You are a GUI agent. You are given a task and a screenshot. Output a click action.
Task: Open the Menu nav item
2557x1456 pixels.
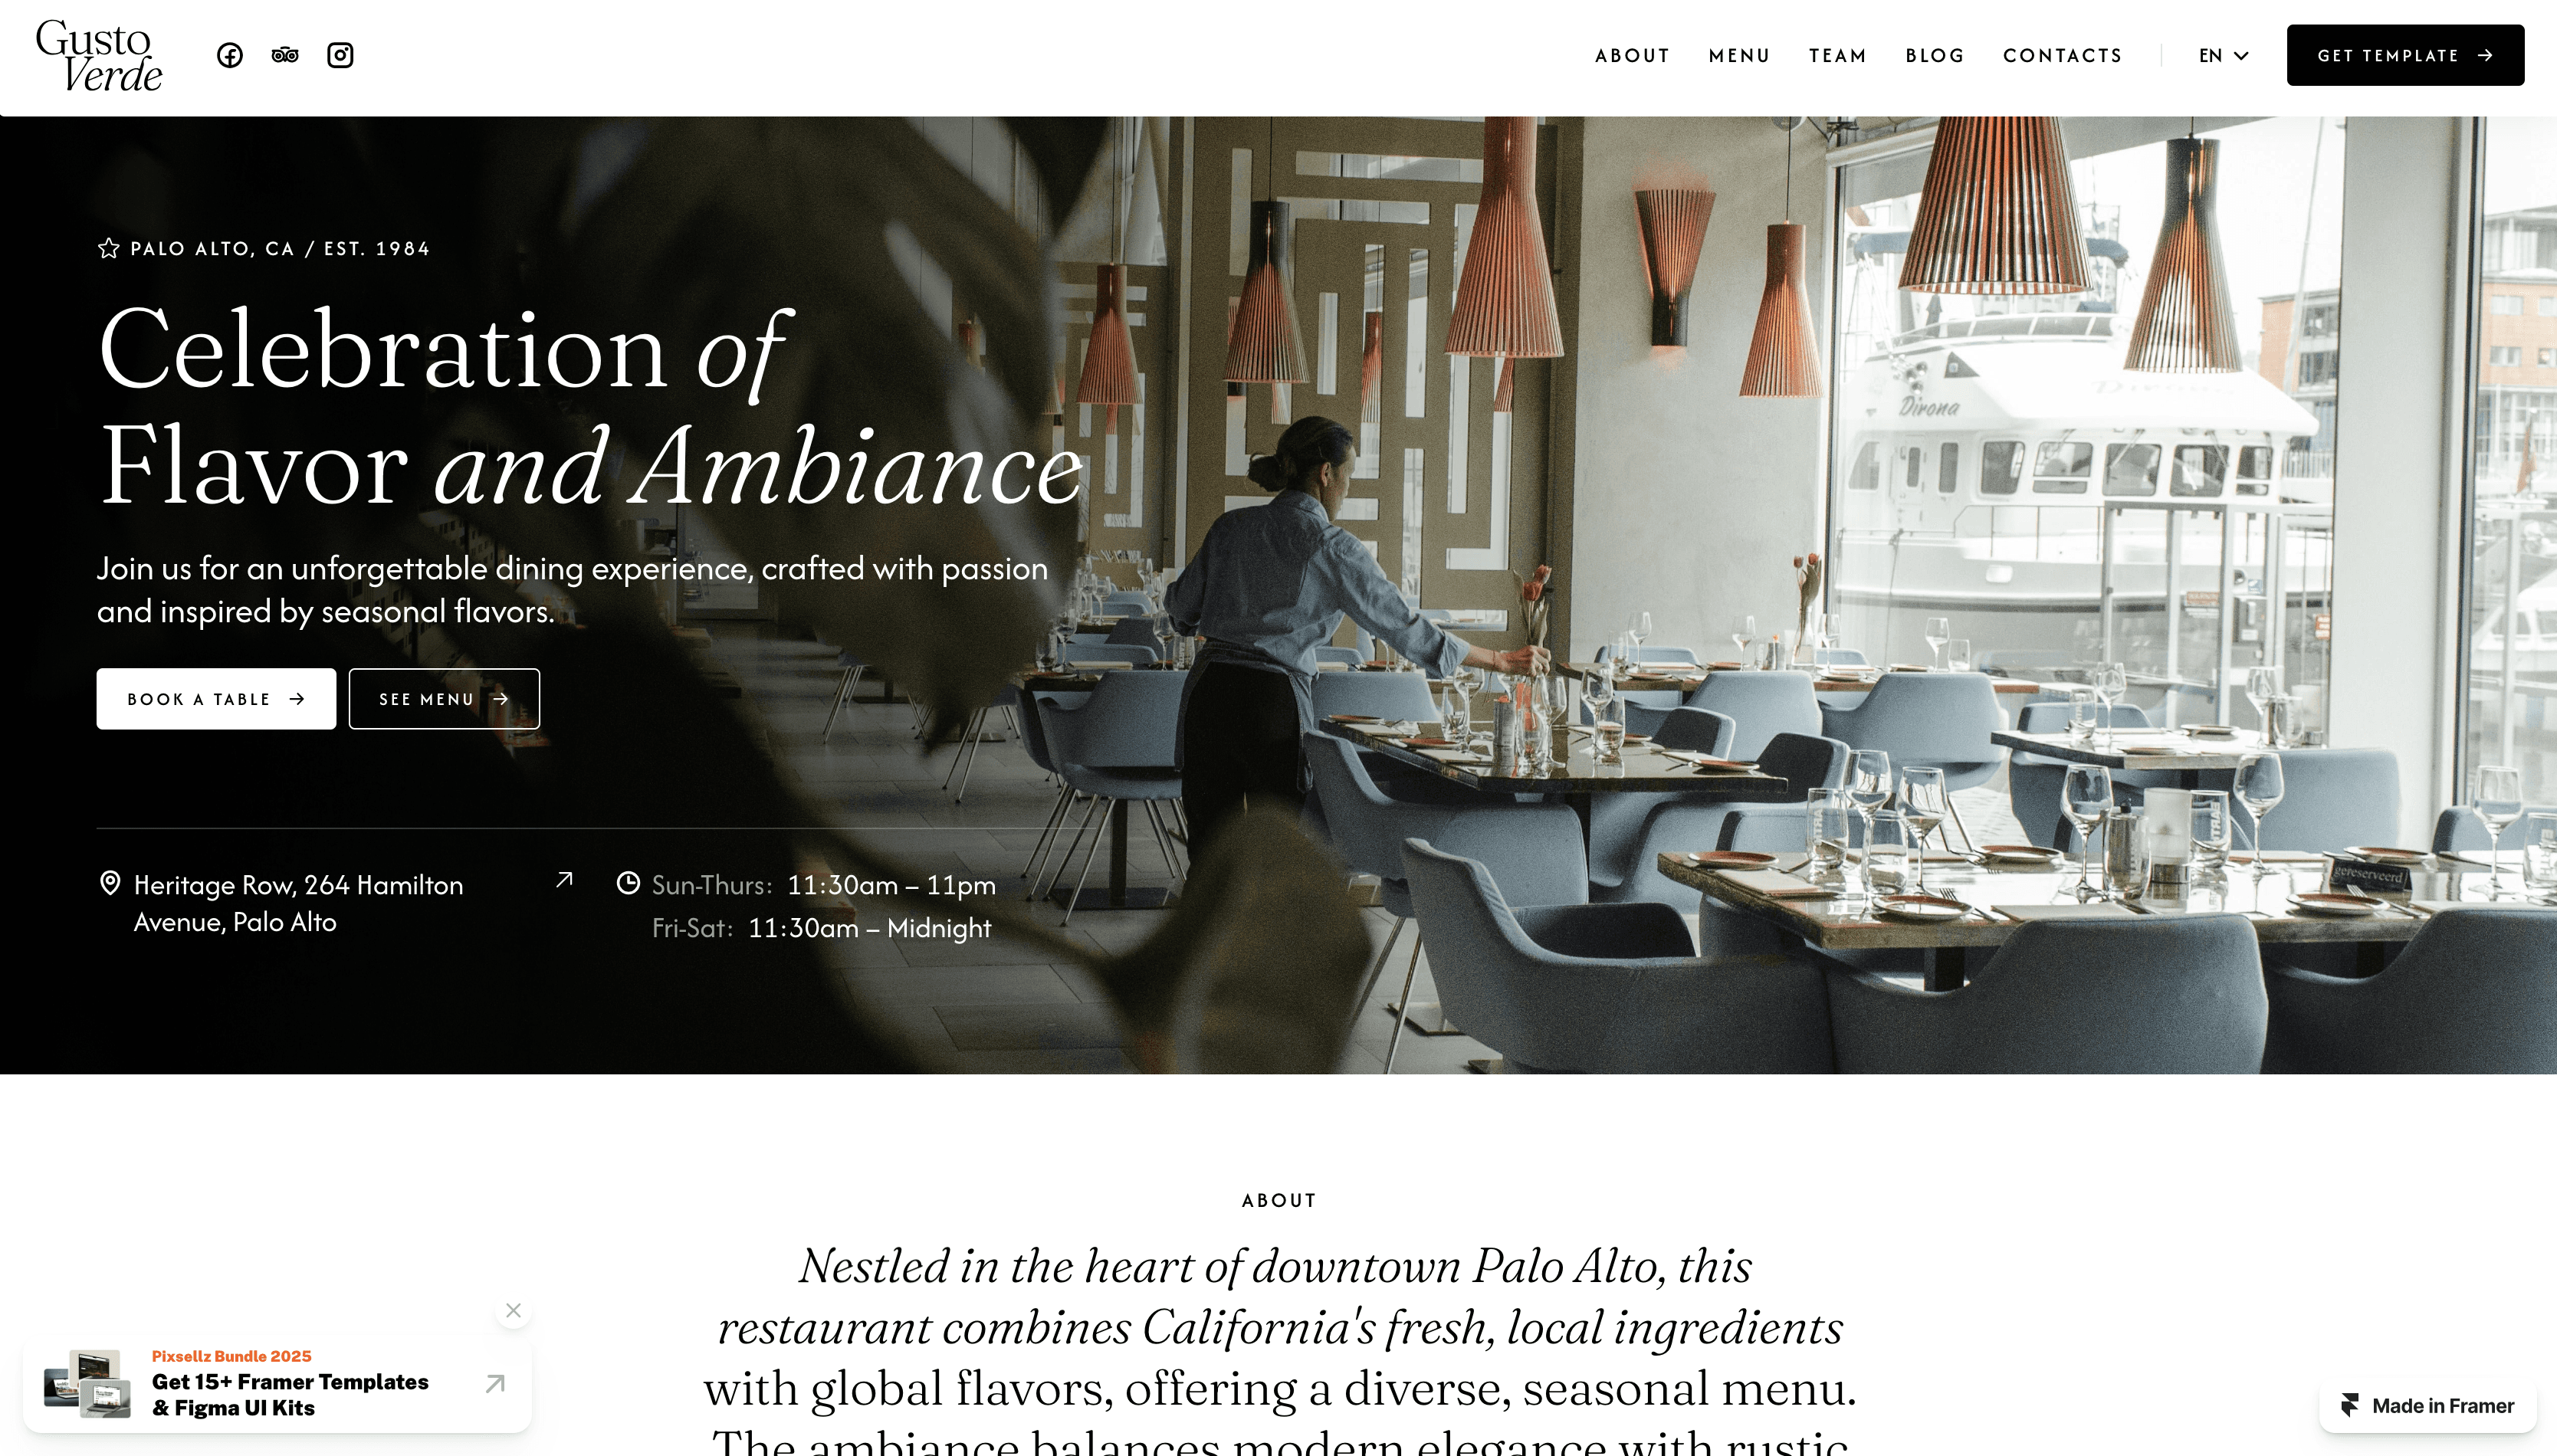pyautogui.click(x=1739, y=56)
